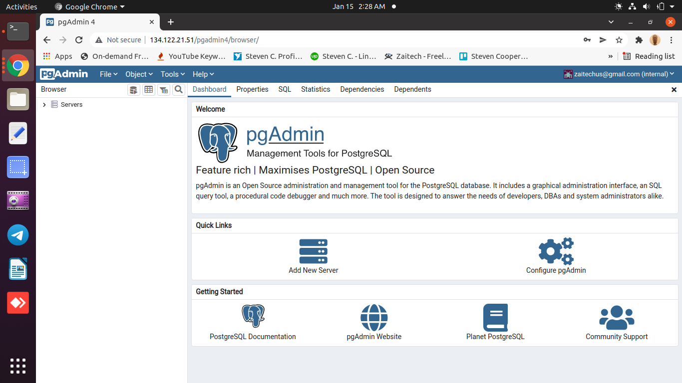Image resolution: width=682 pixels, height=383 pixels.
Task: Close the pgAdmin 4 browser tab
Action: point(152,22)
